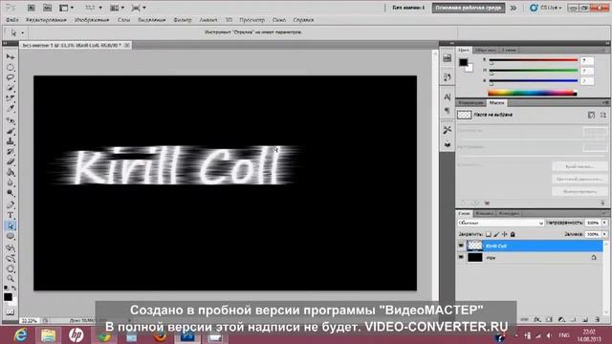Select the Type tool

click(x=11, y=215)
